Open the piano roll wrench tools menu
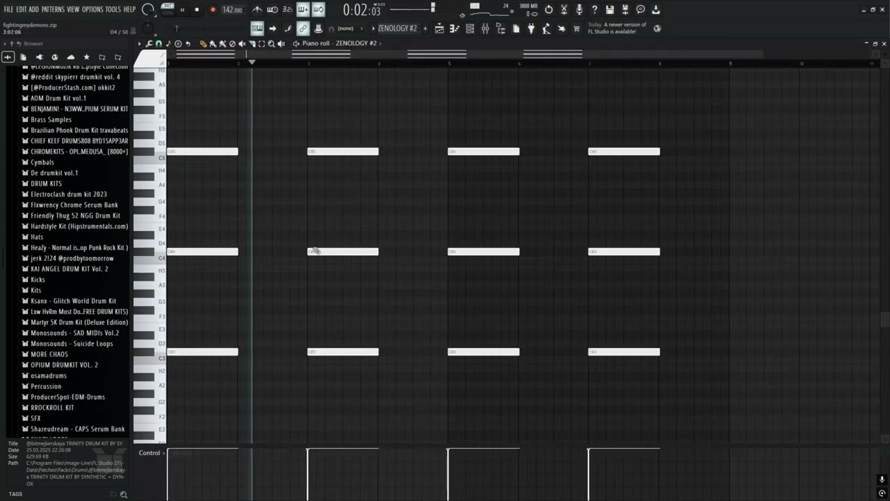The width and height of the screenshot is (890, 501). (149, 44)
